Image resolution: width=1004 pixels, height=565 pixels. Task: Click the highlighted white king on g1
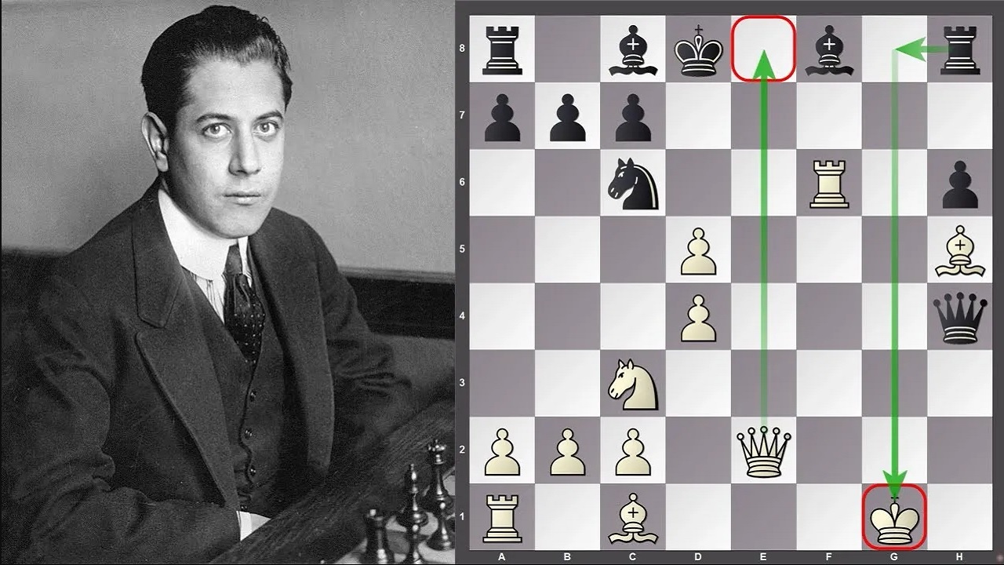click(894, 518)
